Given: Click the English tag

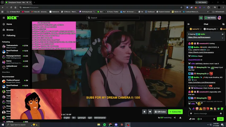Looking at the screenshot, I should [x=67, y=118].
